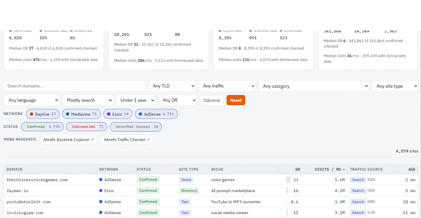Click the voice games niche cell
421x218 pixels.
pyautogui.click(x=223, y=180)
